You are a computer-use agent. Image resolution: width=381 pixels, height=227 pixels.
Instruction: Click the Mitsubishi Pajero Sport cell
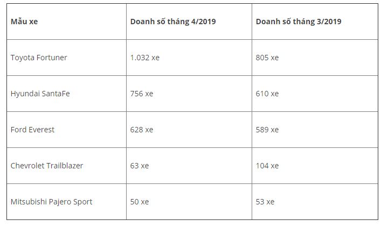click(x=66, y=202)
